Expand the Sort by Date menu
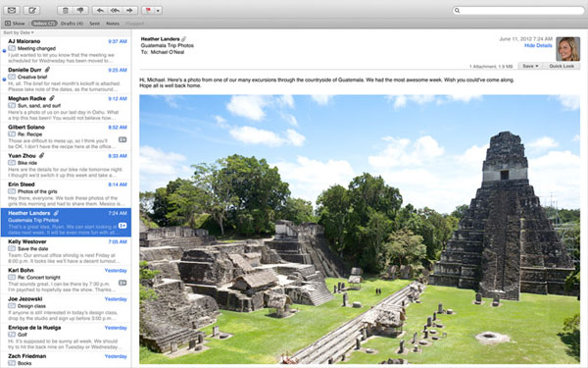 point(19,32)
